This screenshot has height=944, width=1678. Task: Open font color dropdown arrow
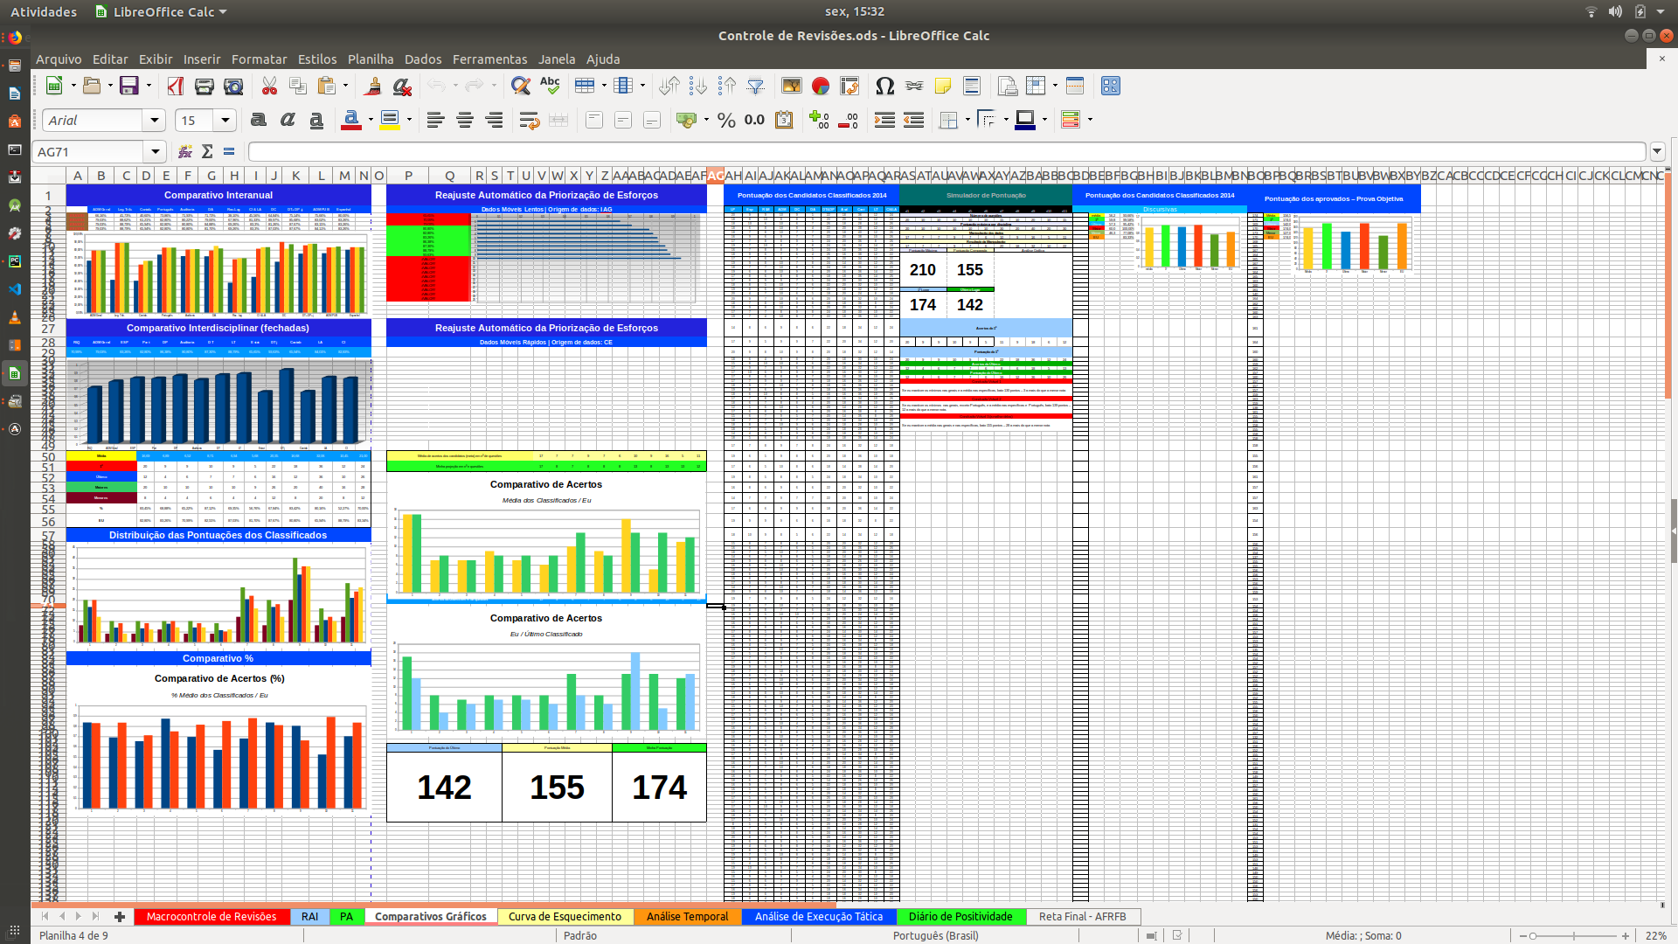pyautogui.click(x=371, y=120)
